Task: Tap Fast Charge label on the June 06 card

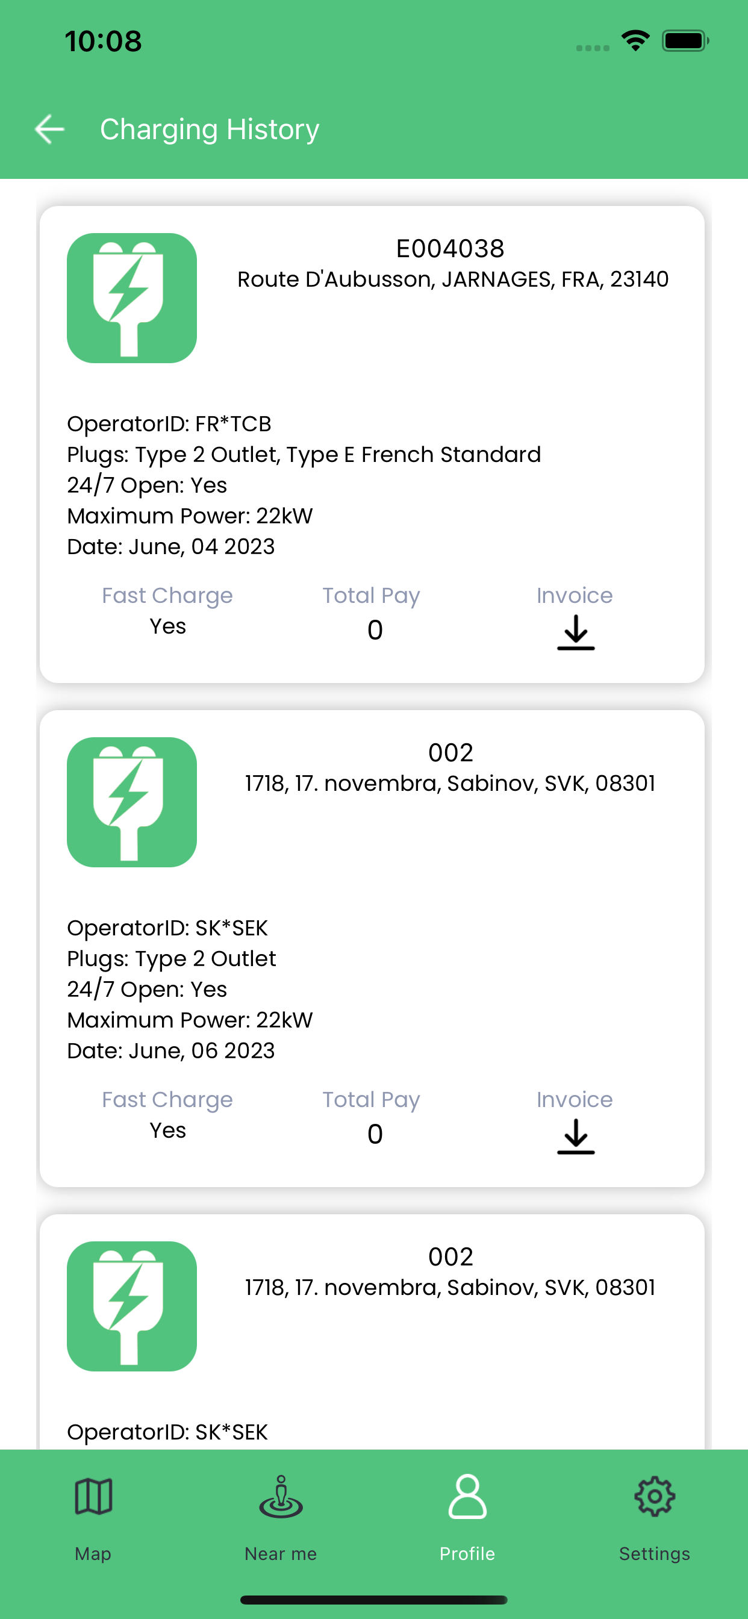Action: [x=167, y=1100]
